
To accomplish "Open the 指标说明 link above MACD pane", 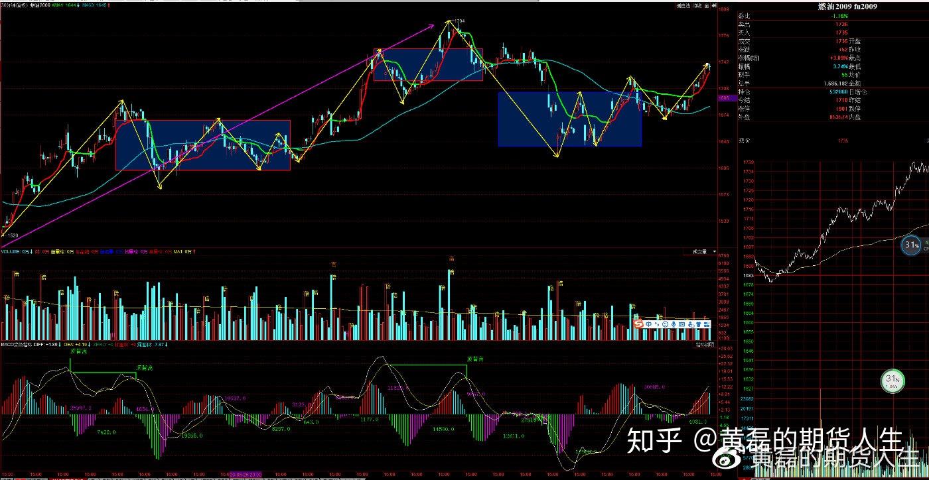I will click(x=705, y=344).
